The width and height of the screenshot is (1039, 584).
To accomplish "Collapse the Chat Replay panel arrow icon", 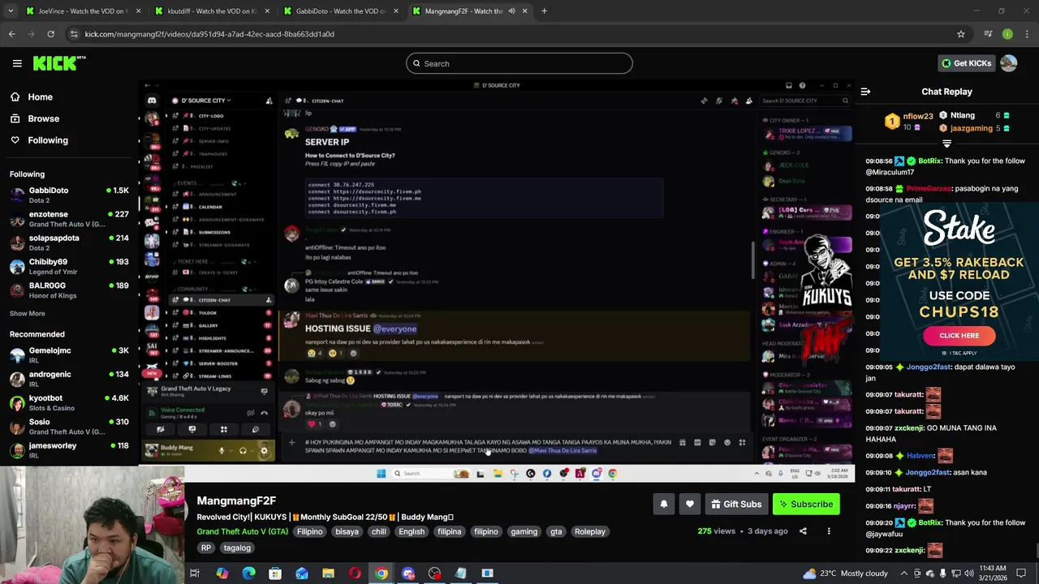I will [865, 92].
